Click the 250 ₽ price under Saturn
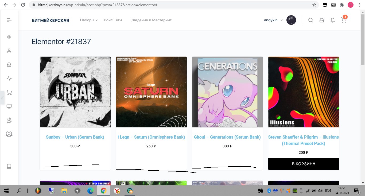The image size is (365, 196). (x=151, y=146)
